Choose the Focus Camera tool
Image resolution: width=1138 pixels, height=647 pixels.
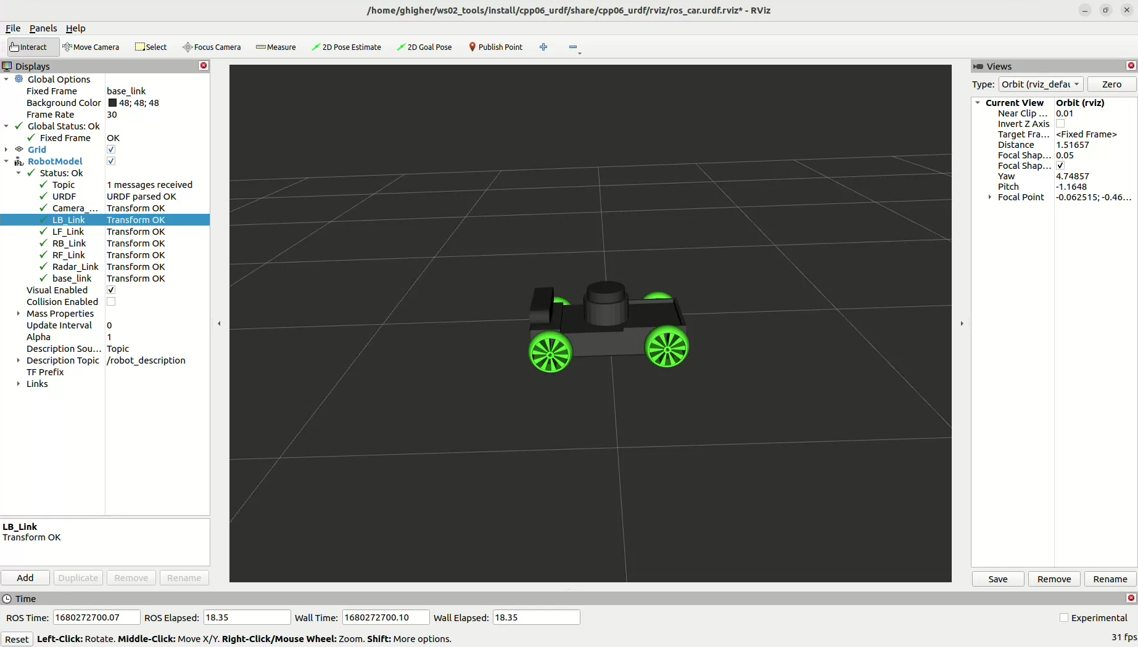[212, 47]
